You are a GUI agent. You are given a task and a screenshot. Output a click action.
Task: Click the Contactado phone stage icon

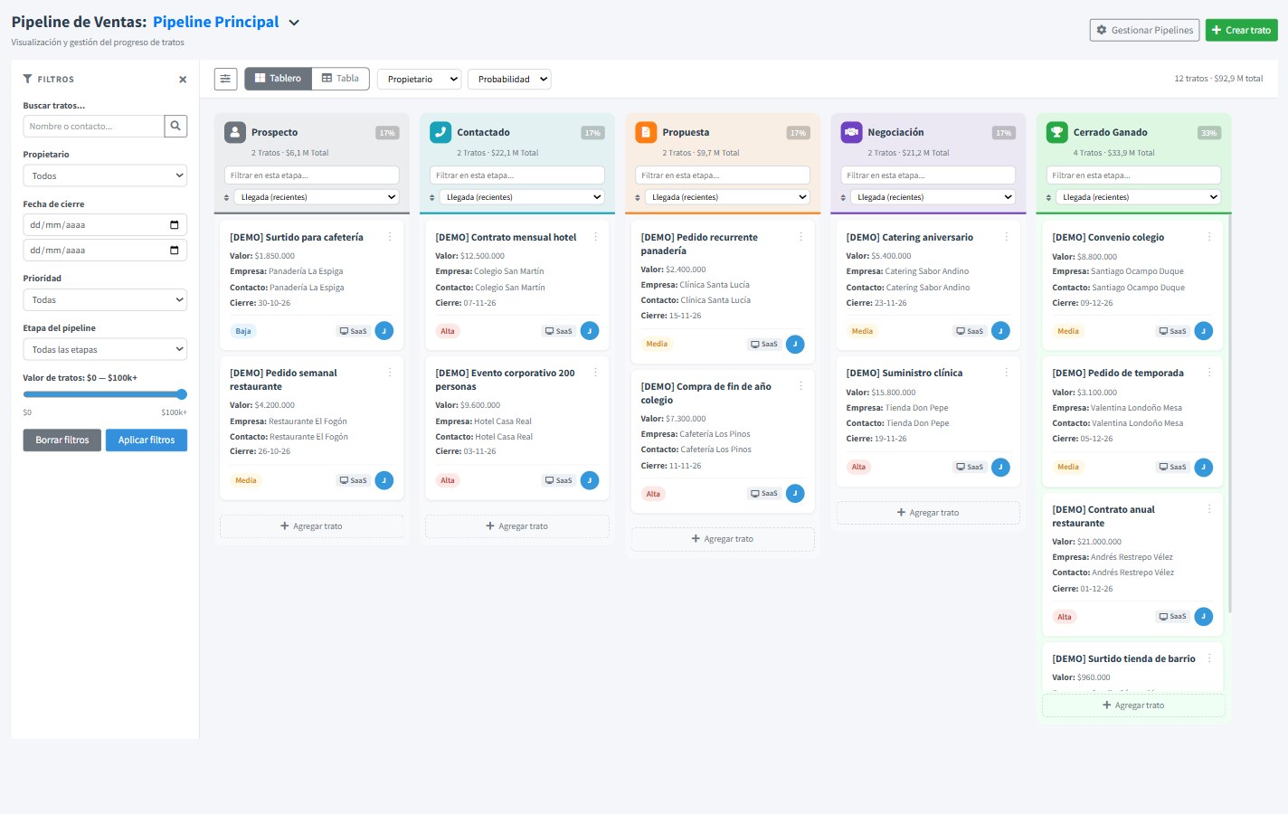click(x=440, y=132)
